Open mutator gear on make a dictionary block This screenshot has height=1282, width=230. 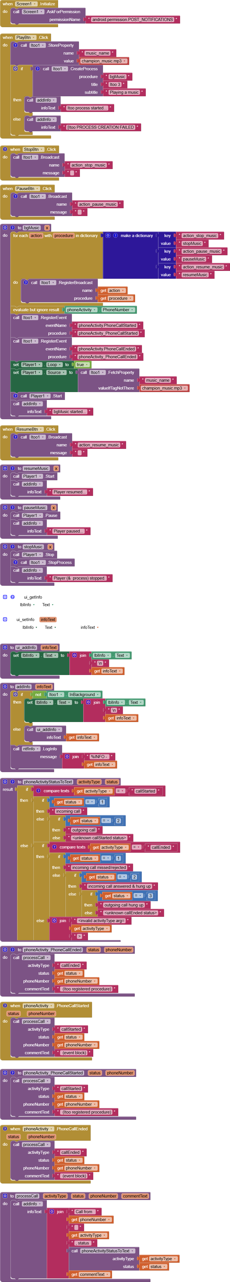click(x=108, y=235)
